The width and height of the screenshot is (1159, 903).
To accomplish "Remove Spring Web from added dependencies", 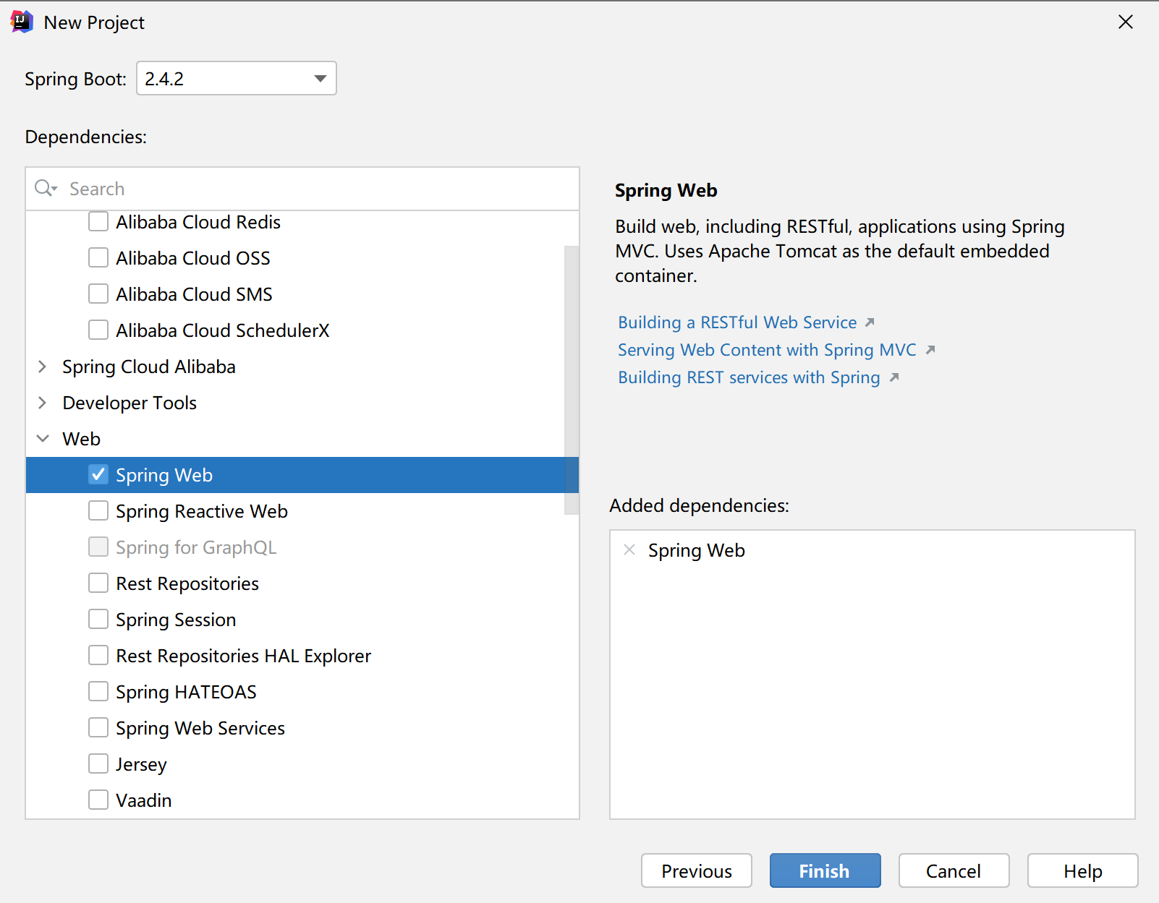I will click(x=629, y=549).
